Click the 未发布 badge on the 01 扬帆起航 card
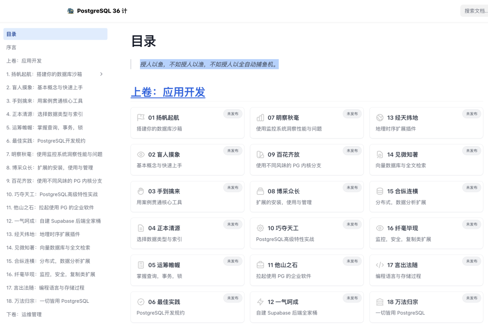This screenshot has height=324, width=488. tap(233, 114)
